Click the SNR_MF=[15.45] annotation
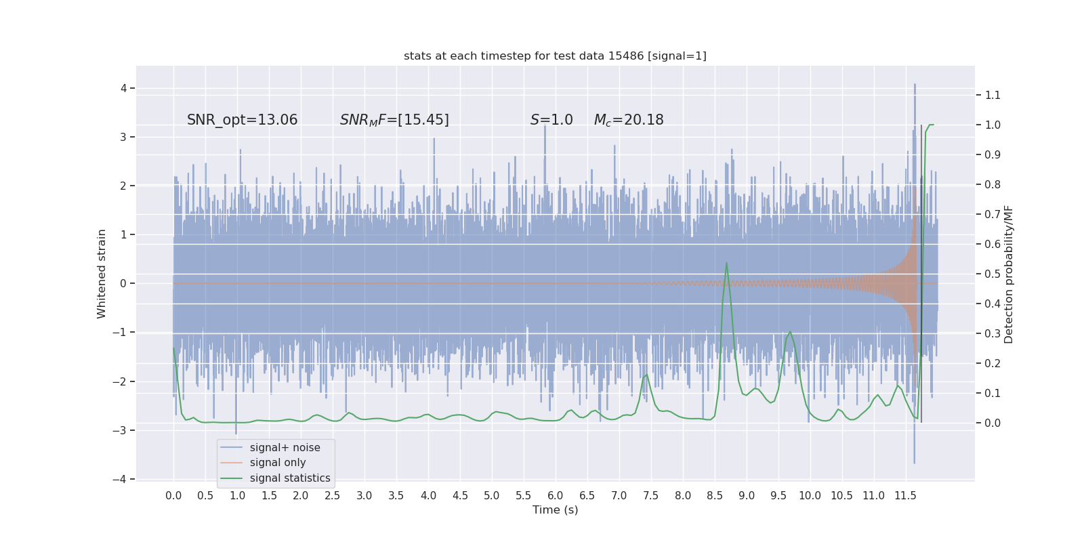Image resolution: width=1084 pixels, height=542 pixels. pos(394,120)
